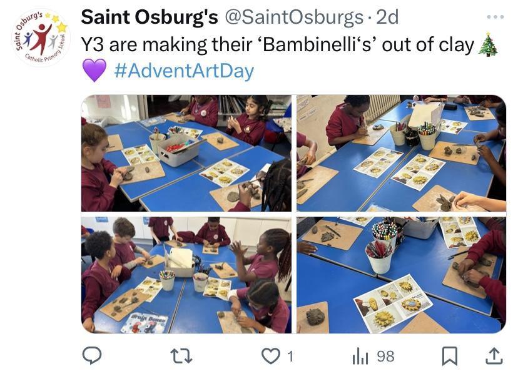Click the Christmas tree emoji in tweet
The width and height of the screenshot is (518, 379).
[489, 46]
